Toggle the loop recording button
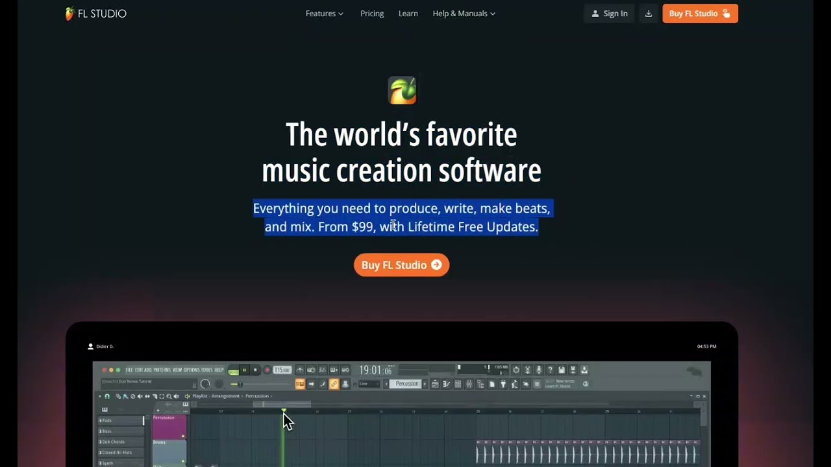The height and width of the screenshot is (467, 831). [x=345, y=370]
